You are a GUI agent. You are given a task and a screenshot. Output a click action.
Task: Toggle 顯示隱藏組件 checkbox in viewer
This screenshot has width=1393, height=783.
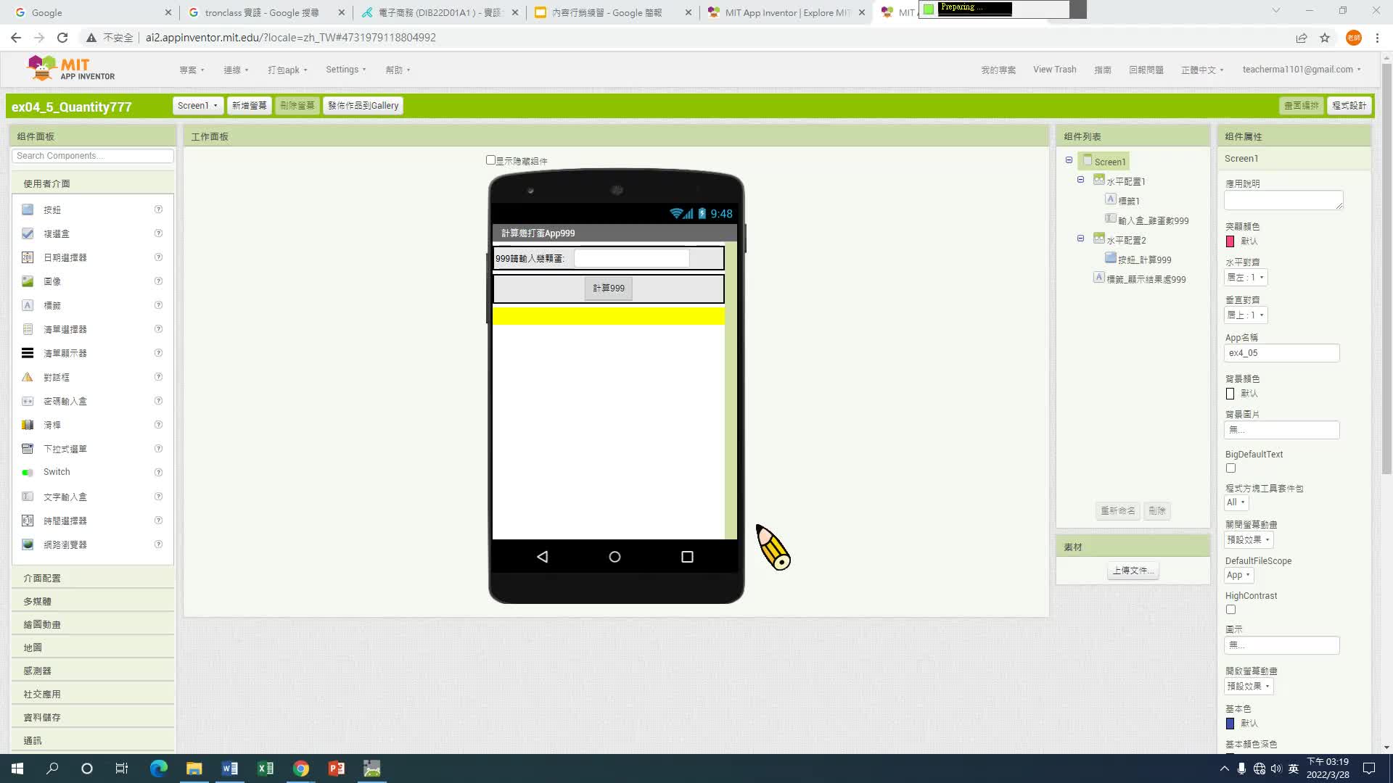tap(490, 160)
